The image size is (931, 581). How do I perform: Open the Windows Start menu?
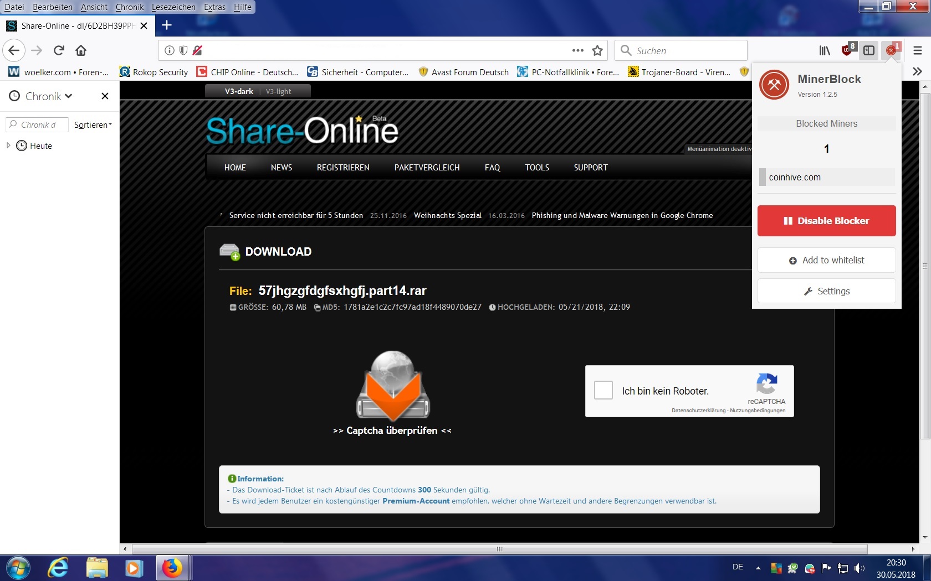coord(18,568)
